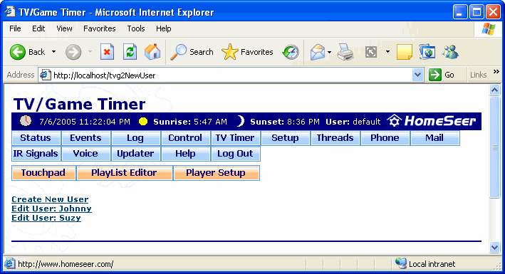505x274 pixels.
Task: Open the size icon's dropdown arrow
Action: click(387, 52)
